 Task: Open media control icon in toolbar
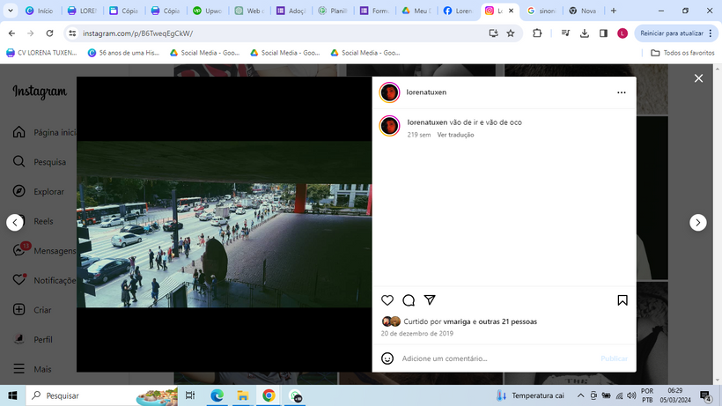(x=565, y=33)
